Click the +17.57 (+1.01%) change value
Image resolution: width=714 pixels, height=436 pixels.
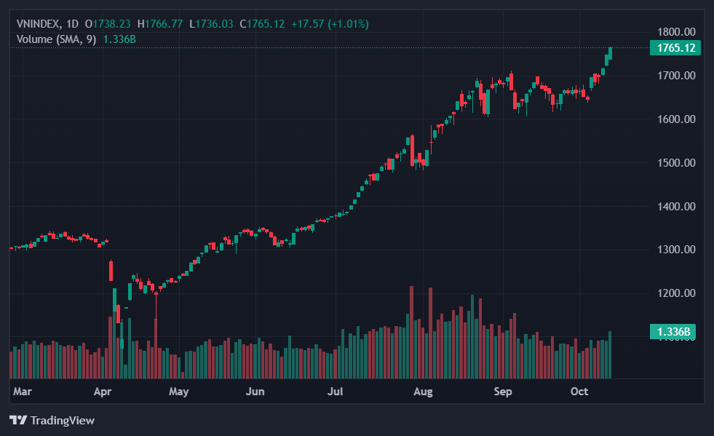click(x=330, y=24)
